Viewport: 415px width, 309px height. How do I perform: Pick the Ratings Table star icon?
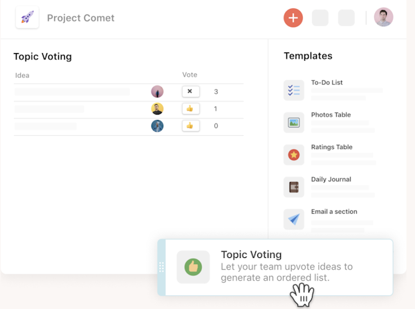pyautogui.click(x=294, y=154)
